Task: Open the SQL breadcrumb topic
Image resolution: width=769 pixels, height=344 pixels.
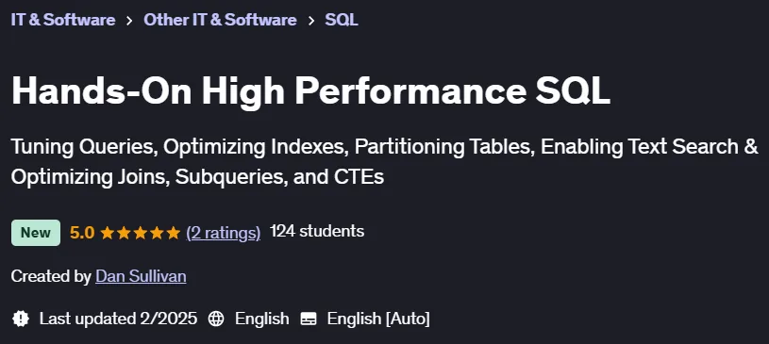Action: point(342,20)
